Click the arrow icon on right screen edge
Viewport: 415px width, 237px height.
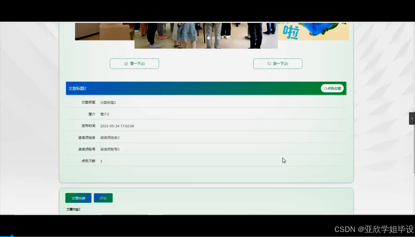coord(412,118)
